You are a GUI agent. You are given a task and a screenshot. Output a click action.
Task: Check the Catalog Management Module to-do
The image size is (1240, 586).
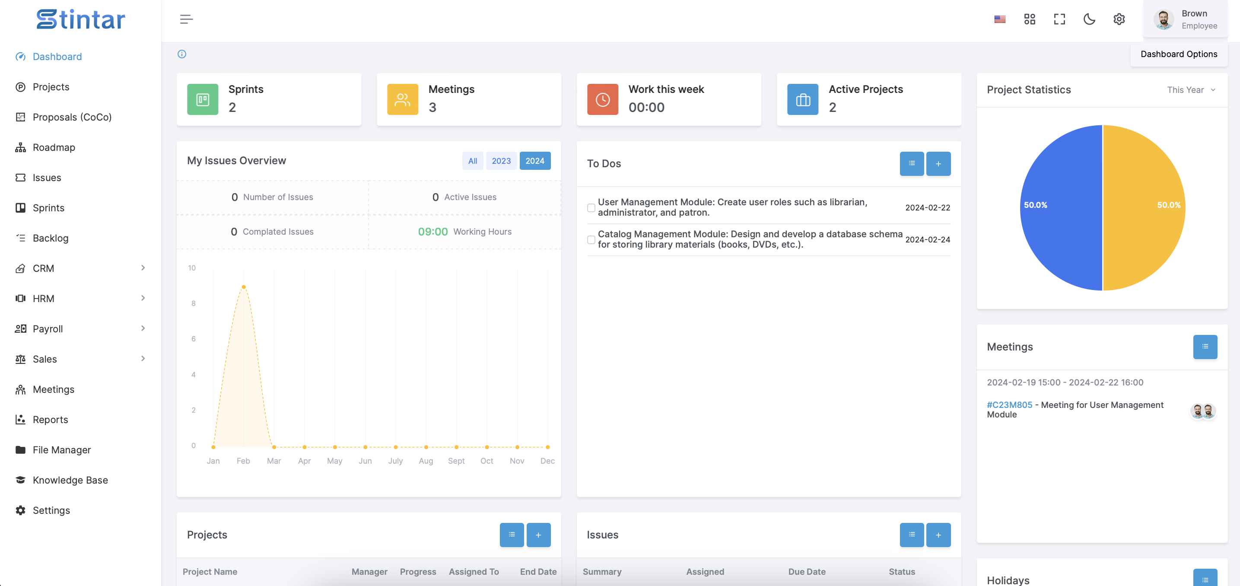click(591, 239)
